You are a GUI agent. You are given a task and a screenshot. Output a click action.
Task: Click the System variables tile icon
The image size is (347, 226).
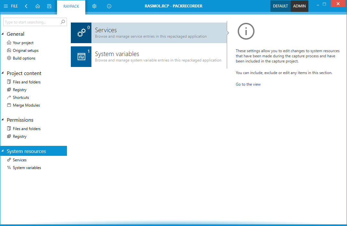click(x=81, y=57)
